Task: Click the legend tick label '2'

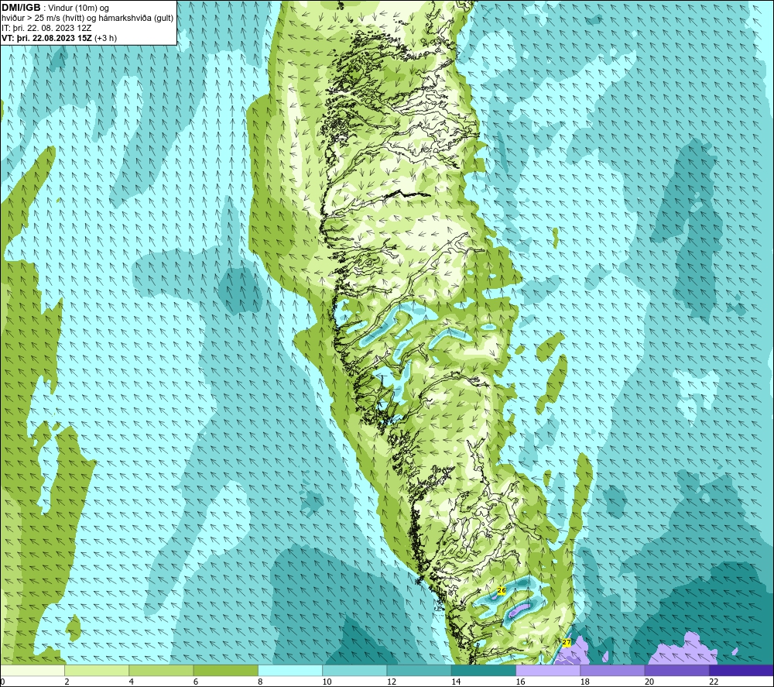Action: 67,682
